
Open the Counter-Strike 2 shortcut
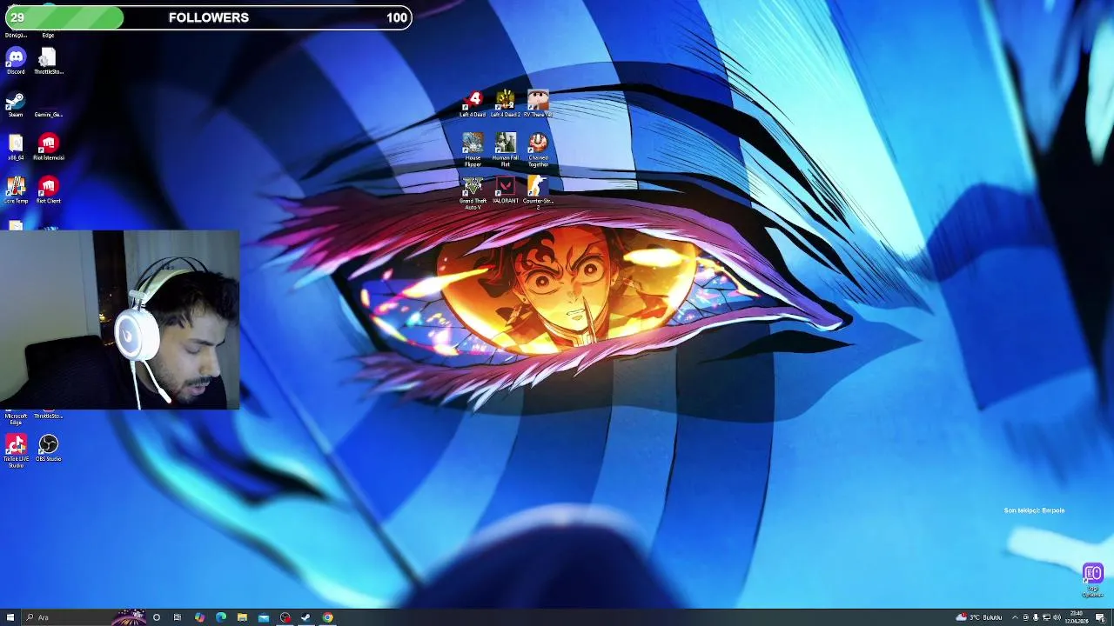(x=538, y=193)
